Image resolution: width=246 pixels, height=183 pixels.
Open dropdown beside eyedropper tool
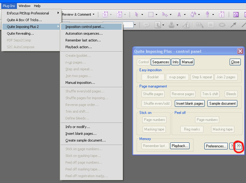[213, 14]
